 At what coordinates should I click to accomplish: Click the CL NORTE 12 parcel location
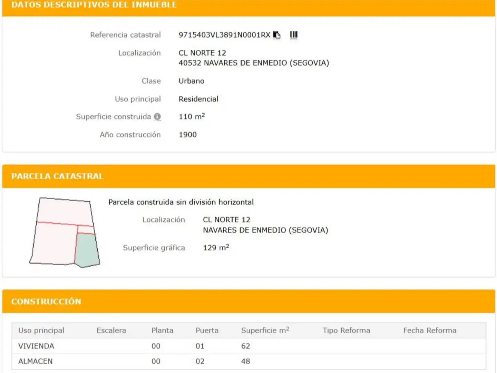coord(227,220)
